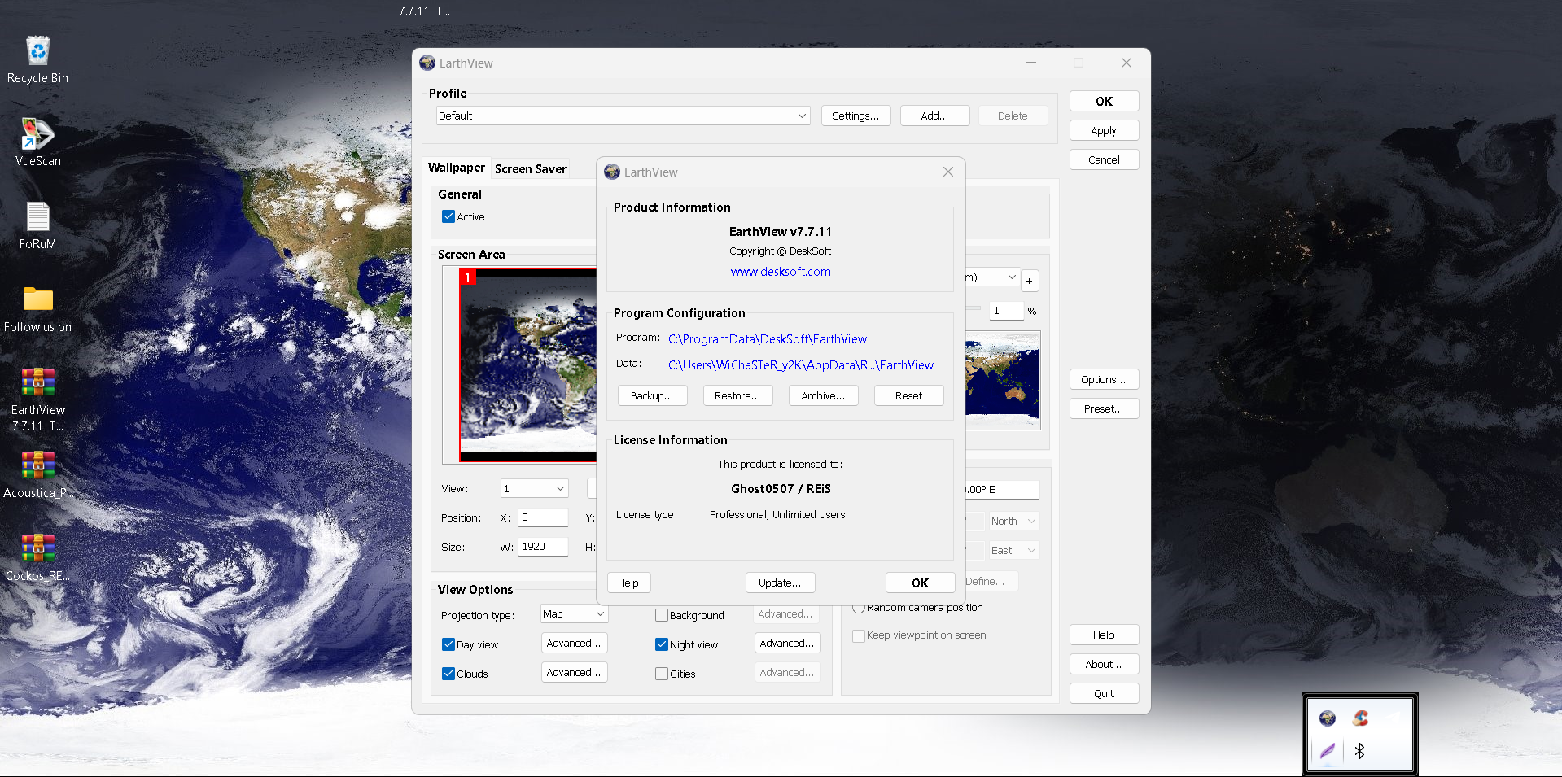
Task: Toggle the Day view checkbox
Action: [448, 644]
